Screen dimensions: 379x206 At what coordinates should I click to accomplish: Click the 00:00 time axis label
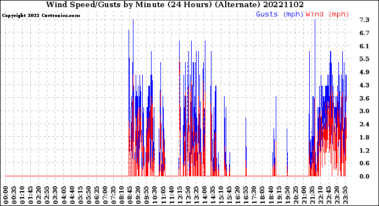(6, 195)
